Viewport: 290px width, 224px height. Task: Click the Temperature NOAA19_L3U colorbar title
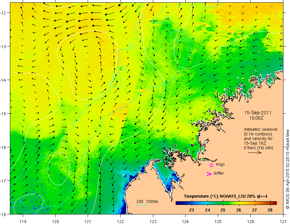coord(225,196)
